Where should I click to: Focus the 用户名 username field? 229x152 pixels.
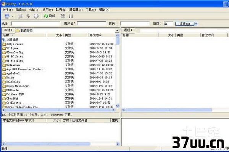pos(92,24)
